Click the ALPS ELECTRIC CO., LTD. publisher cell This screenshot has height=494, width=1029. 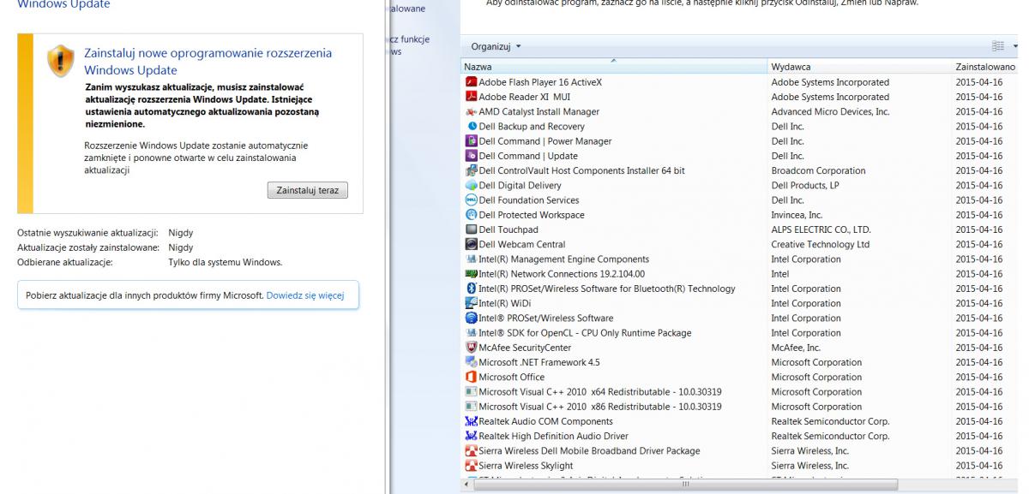coord(821,229)
